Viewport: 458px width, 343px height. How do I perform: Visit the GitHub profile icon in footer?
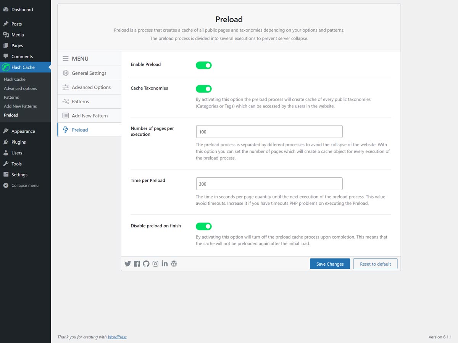tap(146, 263)
